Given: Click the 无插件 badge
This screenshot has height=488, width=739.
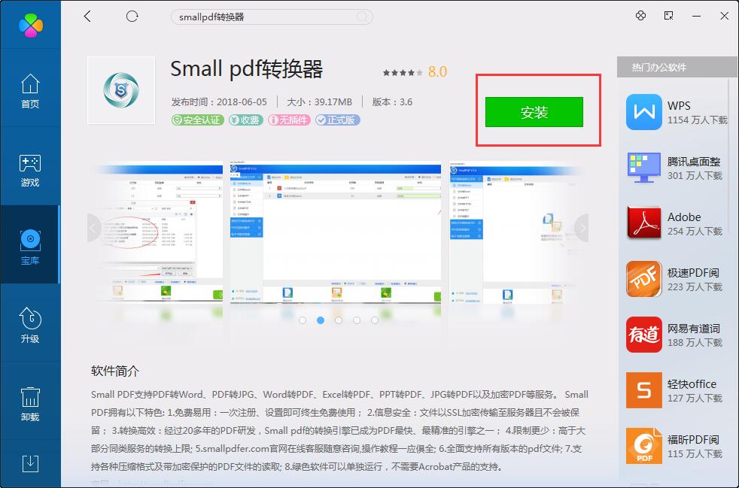Looking at the screenshot, I should 289,120.
